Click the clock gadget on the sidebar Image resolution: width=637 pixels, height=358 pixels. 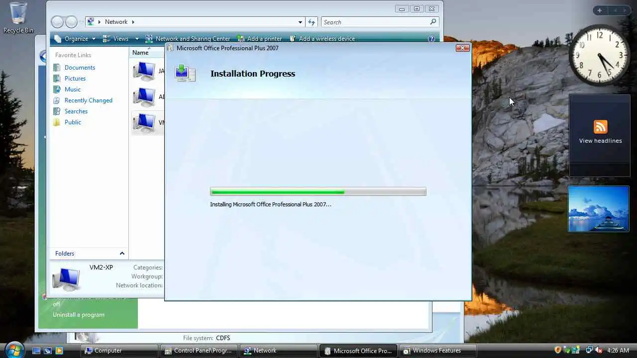click(599, 55)
